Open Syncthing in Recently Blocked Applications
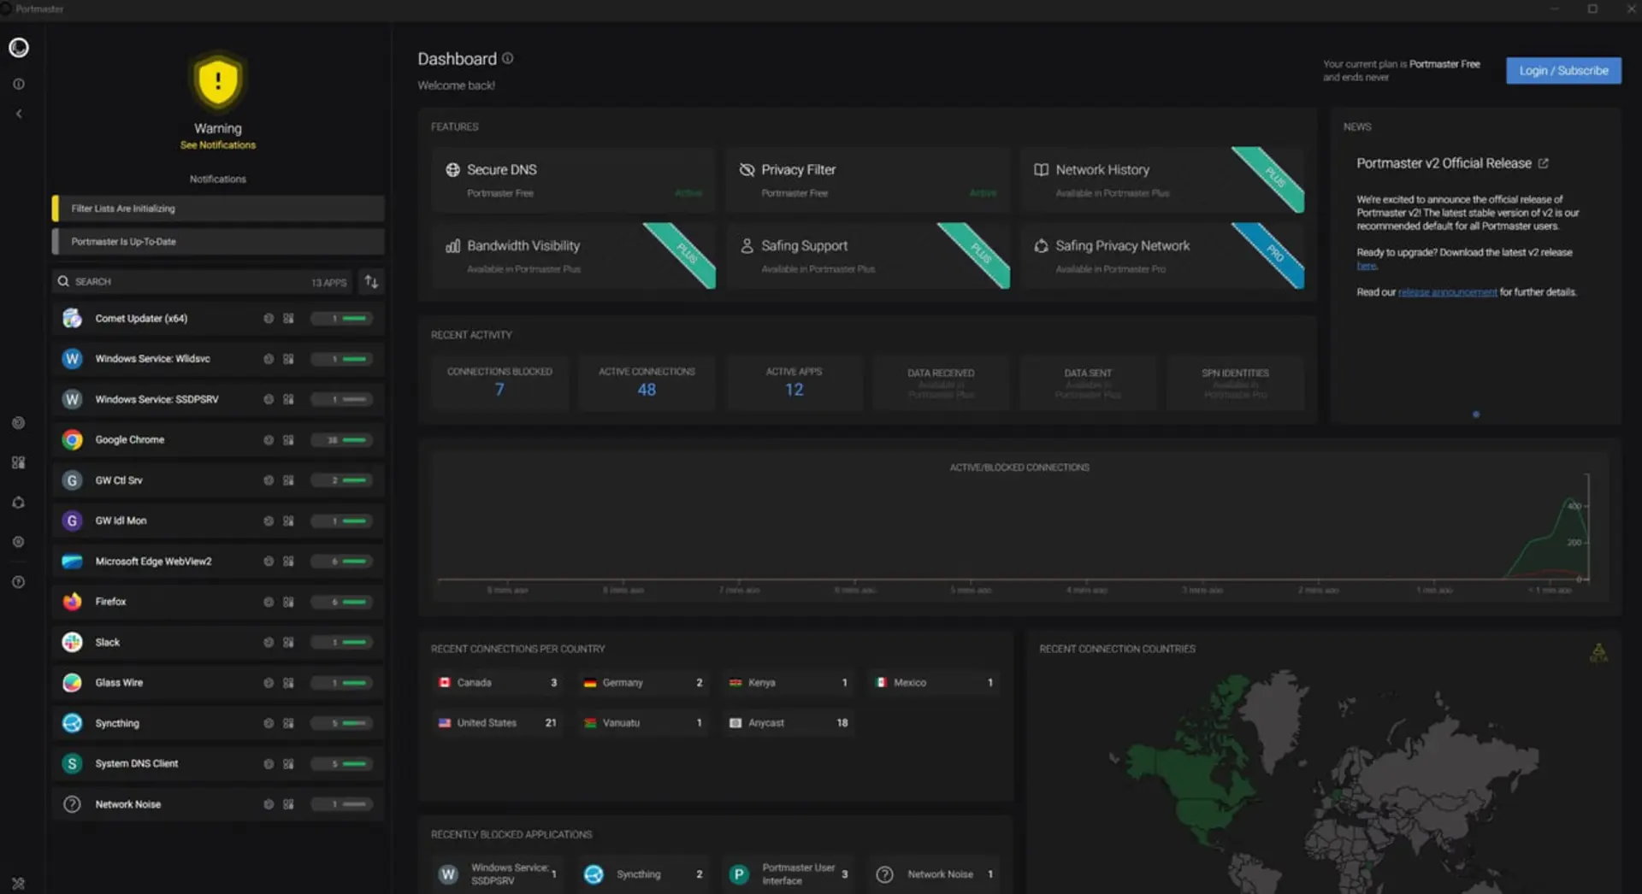The height and width of the screenshot is (894, 1642). point(643,874)
